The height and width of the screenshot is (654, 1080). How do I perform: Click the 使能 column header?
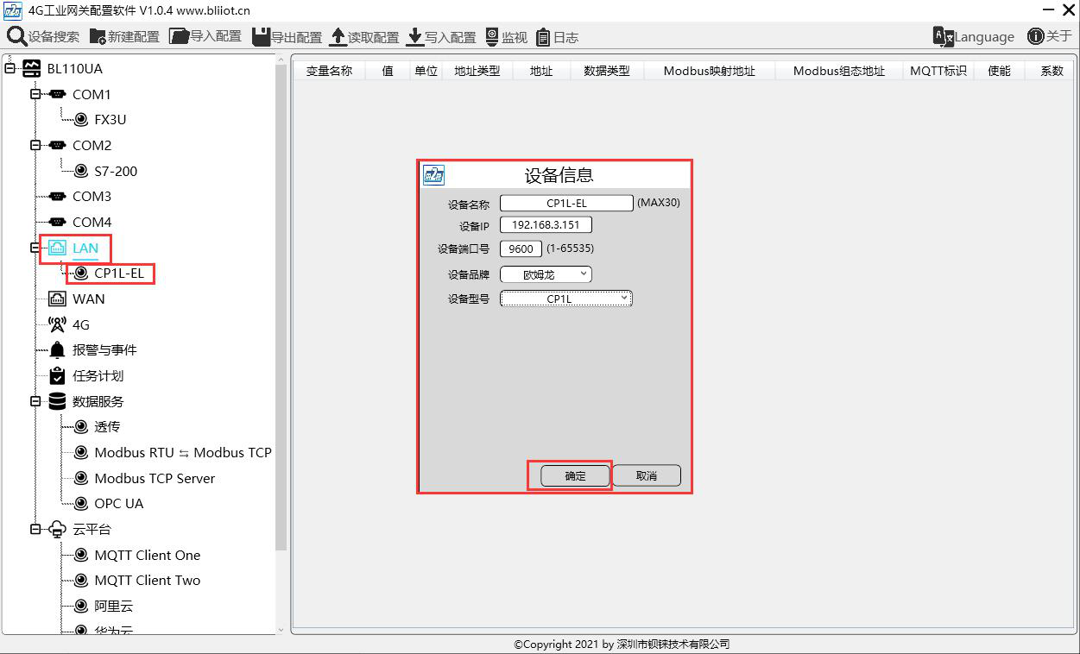pos(999,71)
